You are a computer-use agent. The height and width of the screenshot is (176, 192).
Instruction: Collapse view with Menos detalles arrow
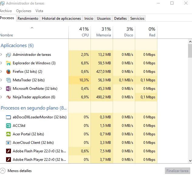click(3, 171)
